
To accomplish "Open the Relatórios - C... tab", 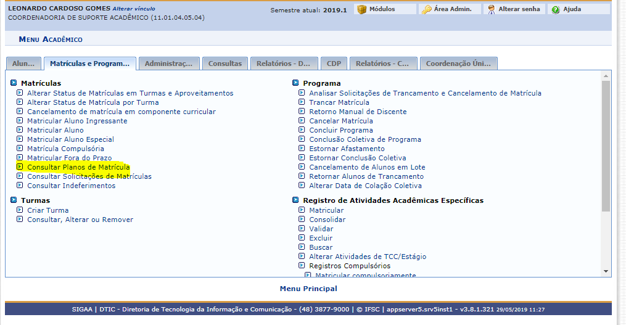I will point(382,64).
